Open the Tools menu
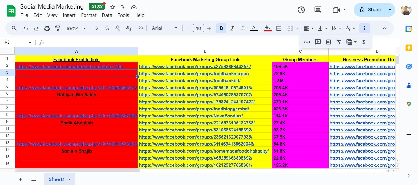 [123, 15]
